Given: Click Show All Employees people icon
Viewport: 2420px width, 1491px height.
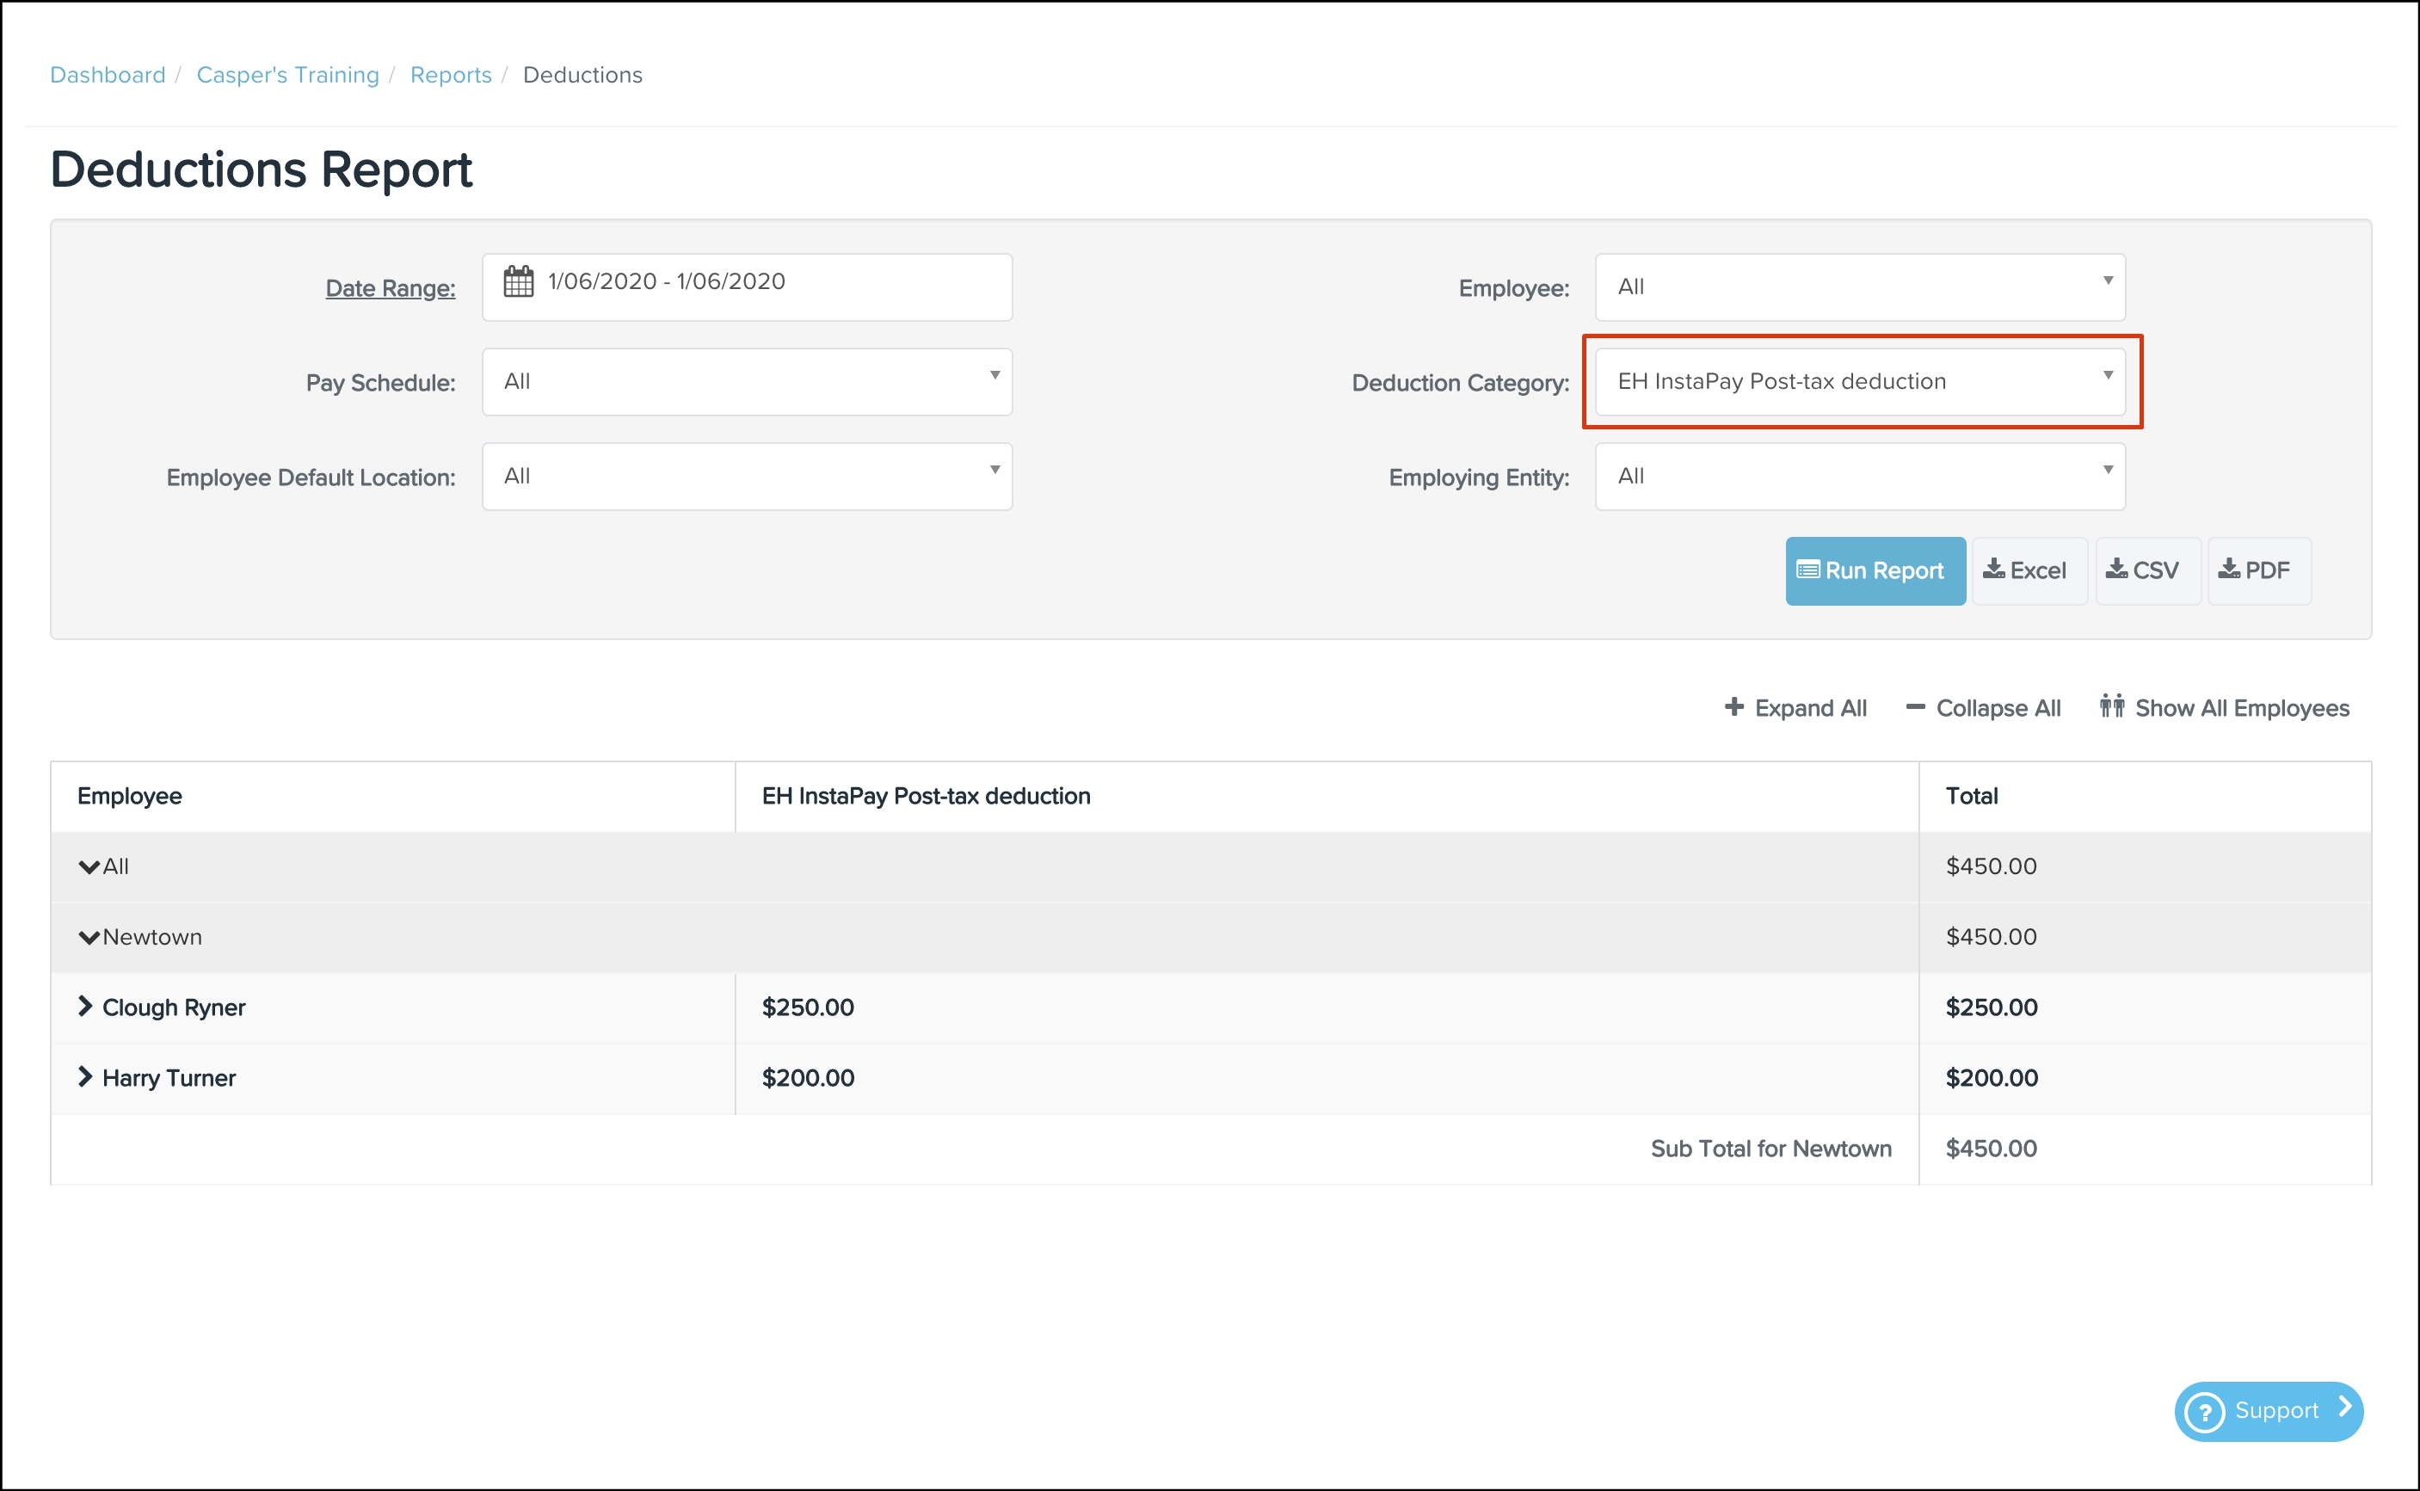Looking at the screenshot, I should pyautogui.click(x=2111, y=706).
